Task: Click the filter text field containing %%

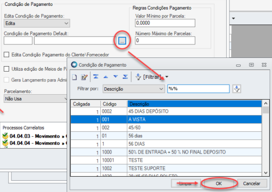Action: (198, 89)
